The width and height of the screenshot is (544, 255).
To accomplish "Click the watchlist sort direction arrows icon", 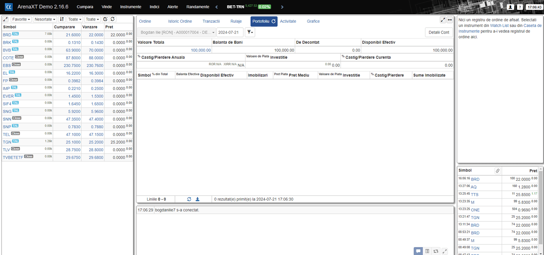I will coord(62,19).
